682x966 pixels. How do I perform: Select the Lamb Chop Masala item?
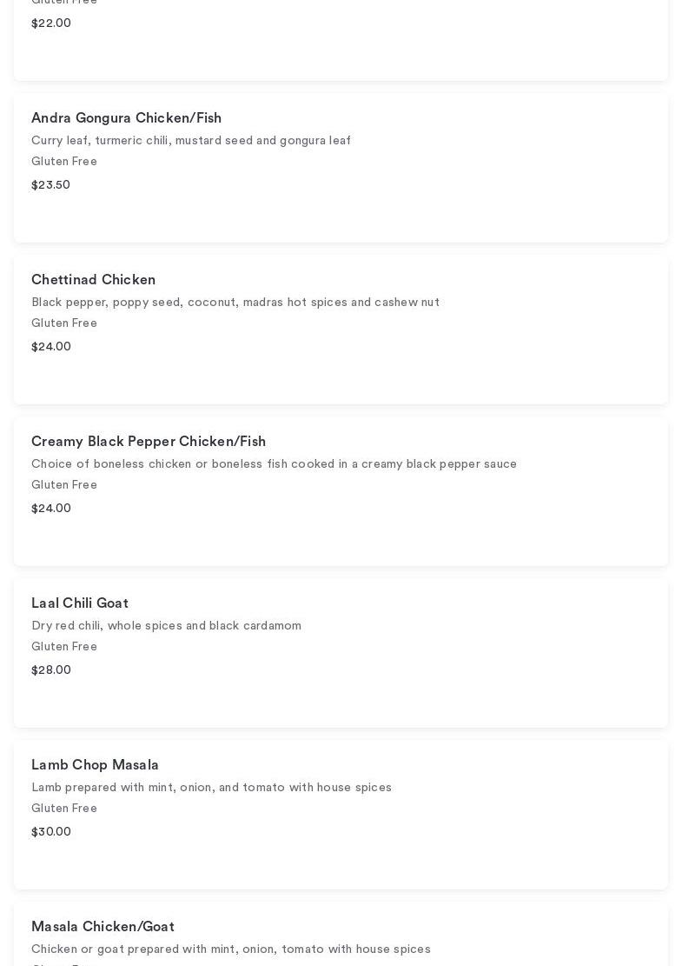[96, 765]
